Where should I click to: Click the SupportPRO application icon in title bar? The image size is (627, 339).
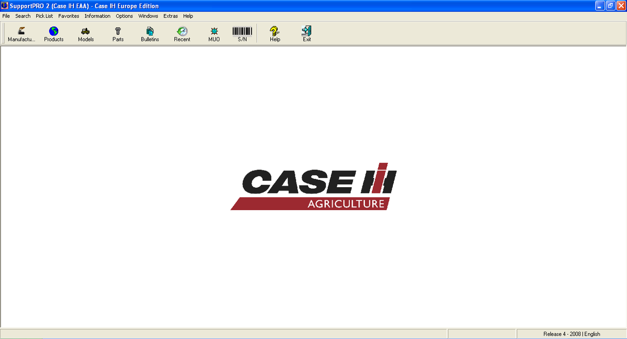tap(5, 6)
